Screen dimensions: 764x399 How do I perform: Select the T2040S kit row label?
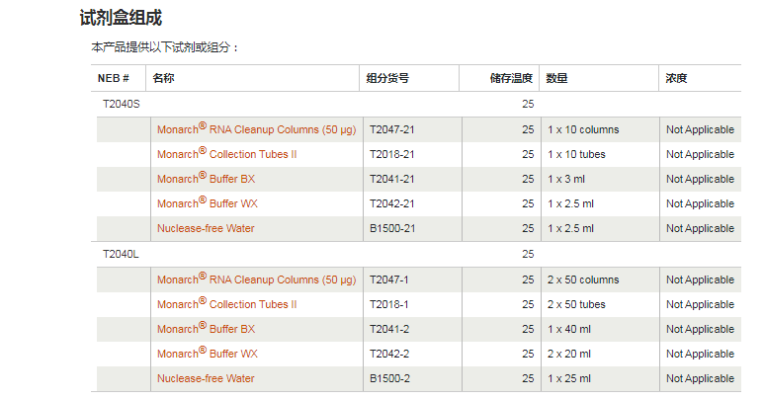click(x=121, y=104)
